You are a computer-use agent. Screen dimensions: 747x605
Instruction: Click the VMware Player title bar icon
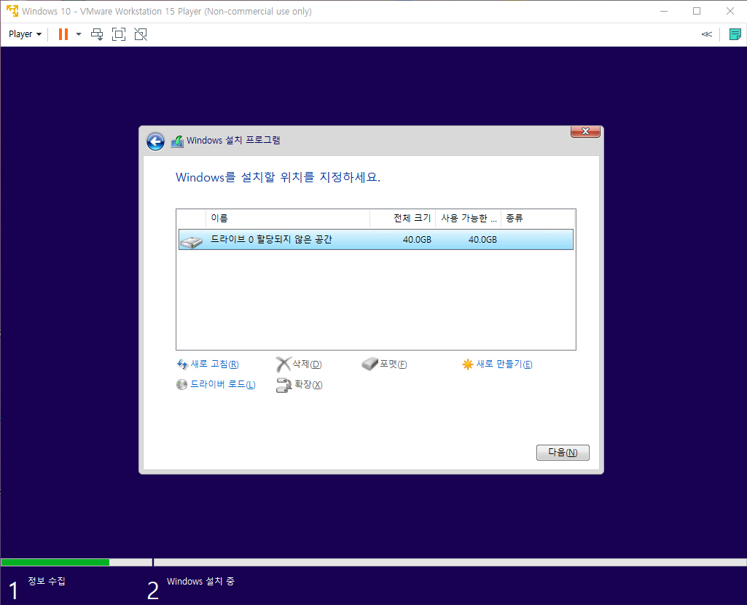pos(12,11)
